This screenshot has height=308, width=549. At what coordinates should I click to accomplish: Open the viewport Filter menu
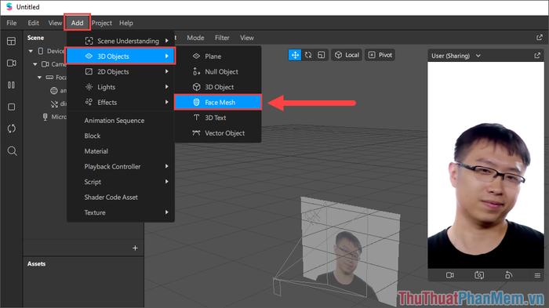point(222,38)
